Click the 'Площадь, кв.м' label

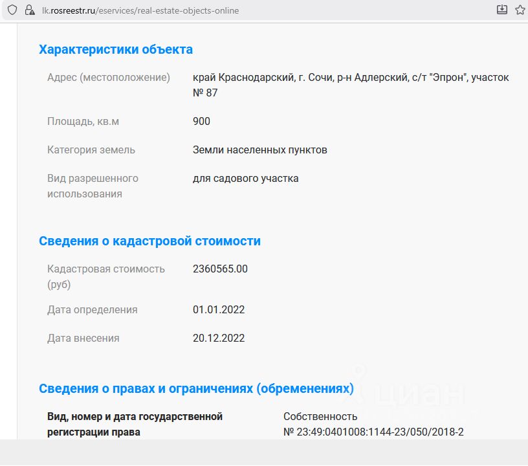point(83,122)
